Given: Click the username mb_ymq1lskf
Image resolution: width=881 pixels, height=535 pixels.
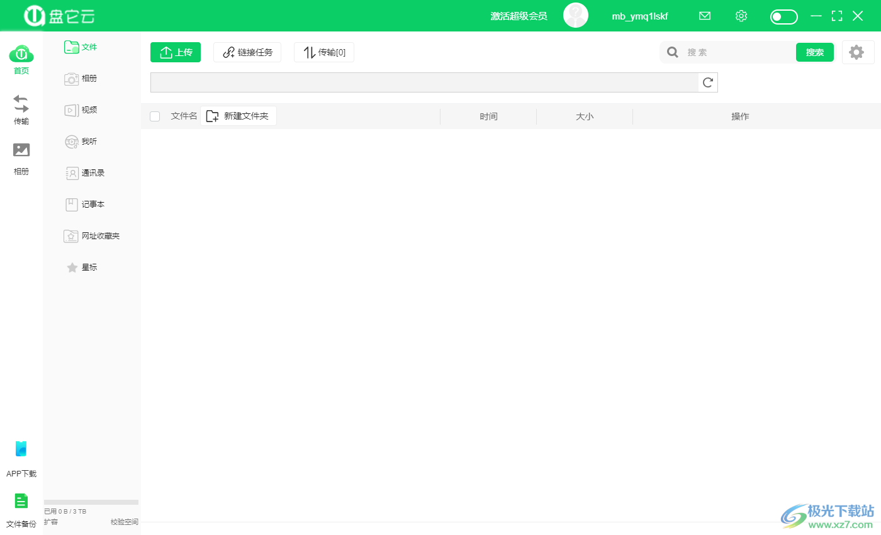Looking at the screenshot, I should point(640,16).
